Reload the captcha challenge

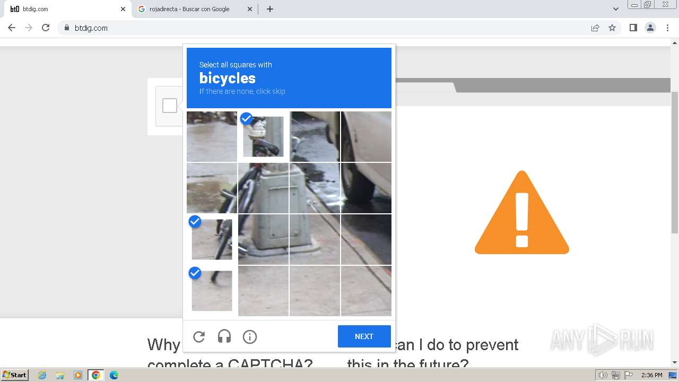pos(199,336)
